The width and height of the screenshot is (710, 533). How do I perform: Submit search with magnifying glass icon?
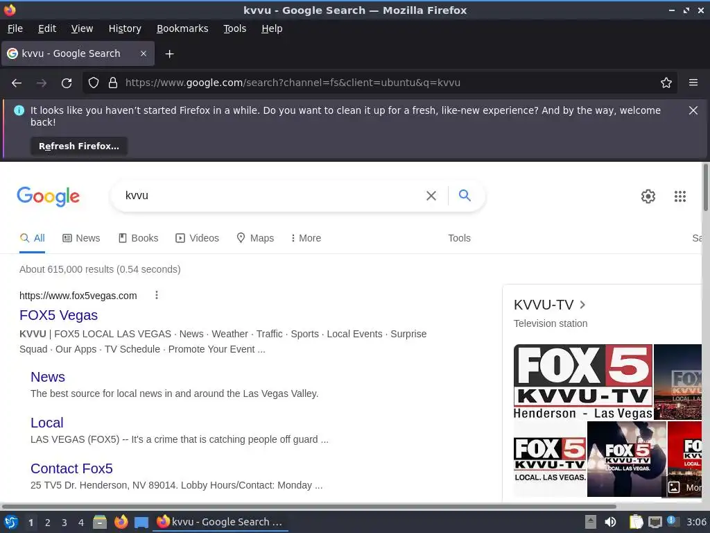pos(465,195)
